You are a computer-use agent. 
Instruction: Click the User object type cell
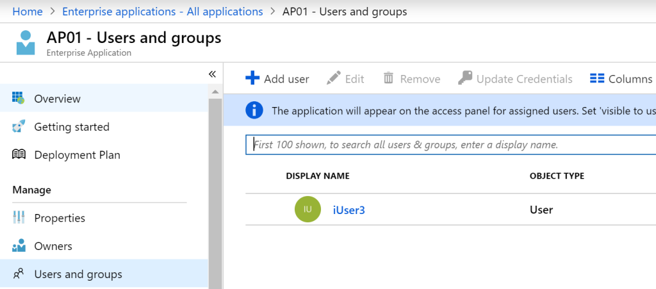(541, 210)
